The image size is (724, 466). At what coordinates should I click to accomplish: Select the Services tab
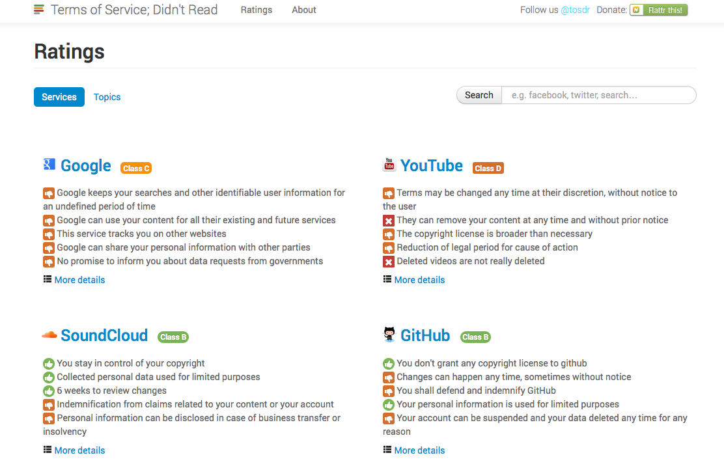coord(59,97)
